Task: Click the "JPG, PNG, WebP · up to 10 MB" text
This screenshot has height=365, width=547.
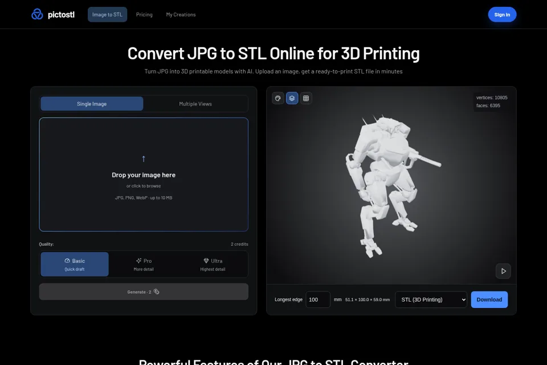Action: pos(144,198)
